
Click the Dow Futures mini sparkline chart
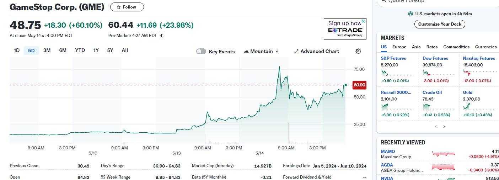click(439, 73)
